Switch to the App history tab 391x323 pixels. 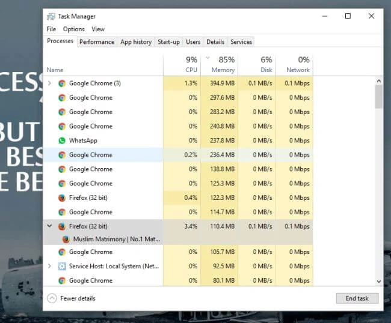[x=136, y=42]
